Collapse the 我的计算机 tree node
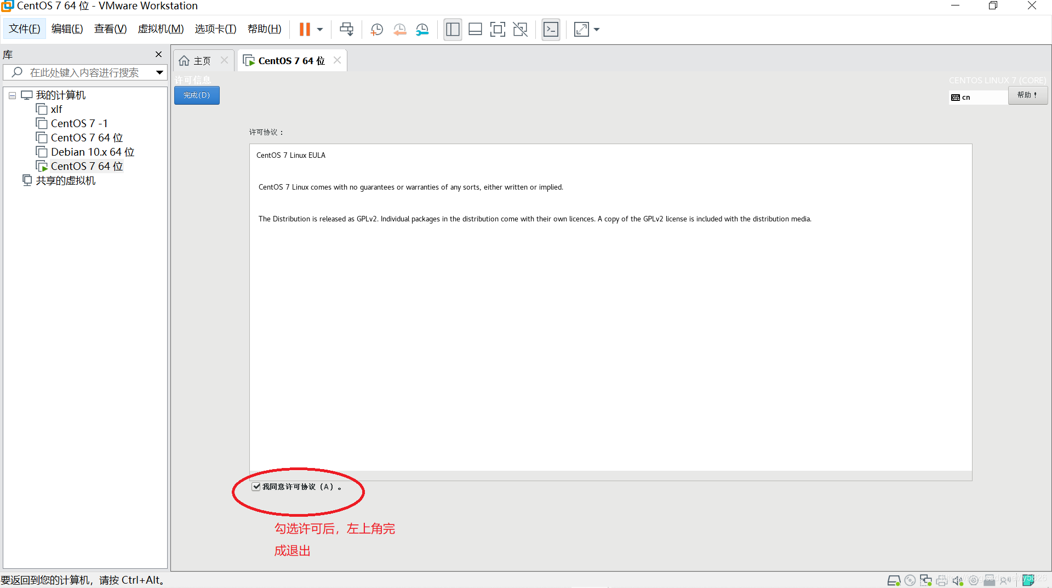1052x588 pixels. pyautogui.click(x=12, y=95)
